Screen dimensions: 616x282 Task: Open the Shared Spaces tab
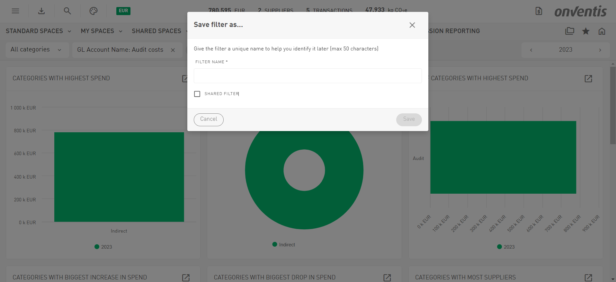coord(156,31)
